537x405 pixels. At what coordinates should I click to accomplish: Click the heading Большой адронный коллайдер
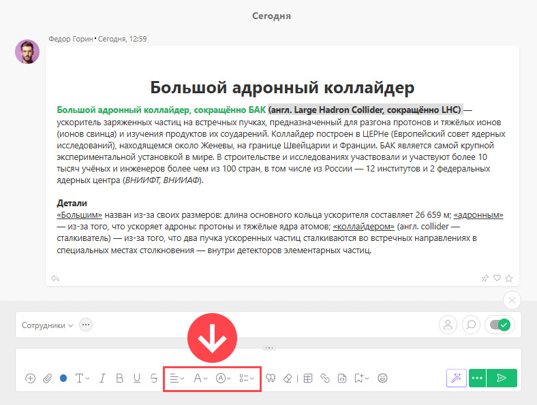pos(282,87)
